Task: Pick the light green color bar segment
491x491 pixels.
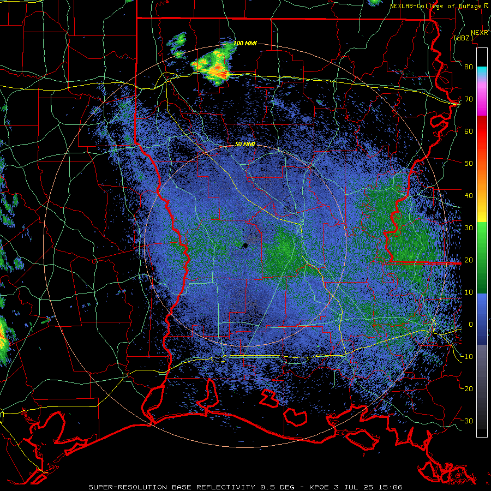Action: (482, 235)
